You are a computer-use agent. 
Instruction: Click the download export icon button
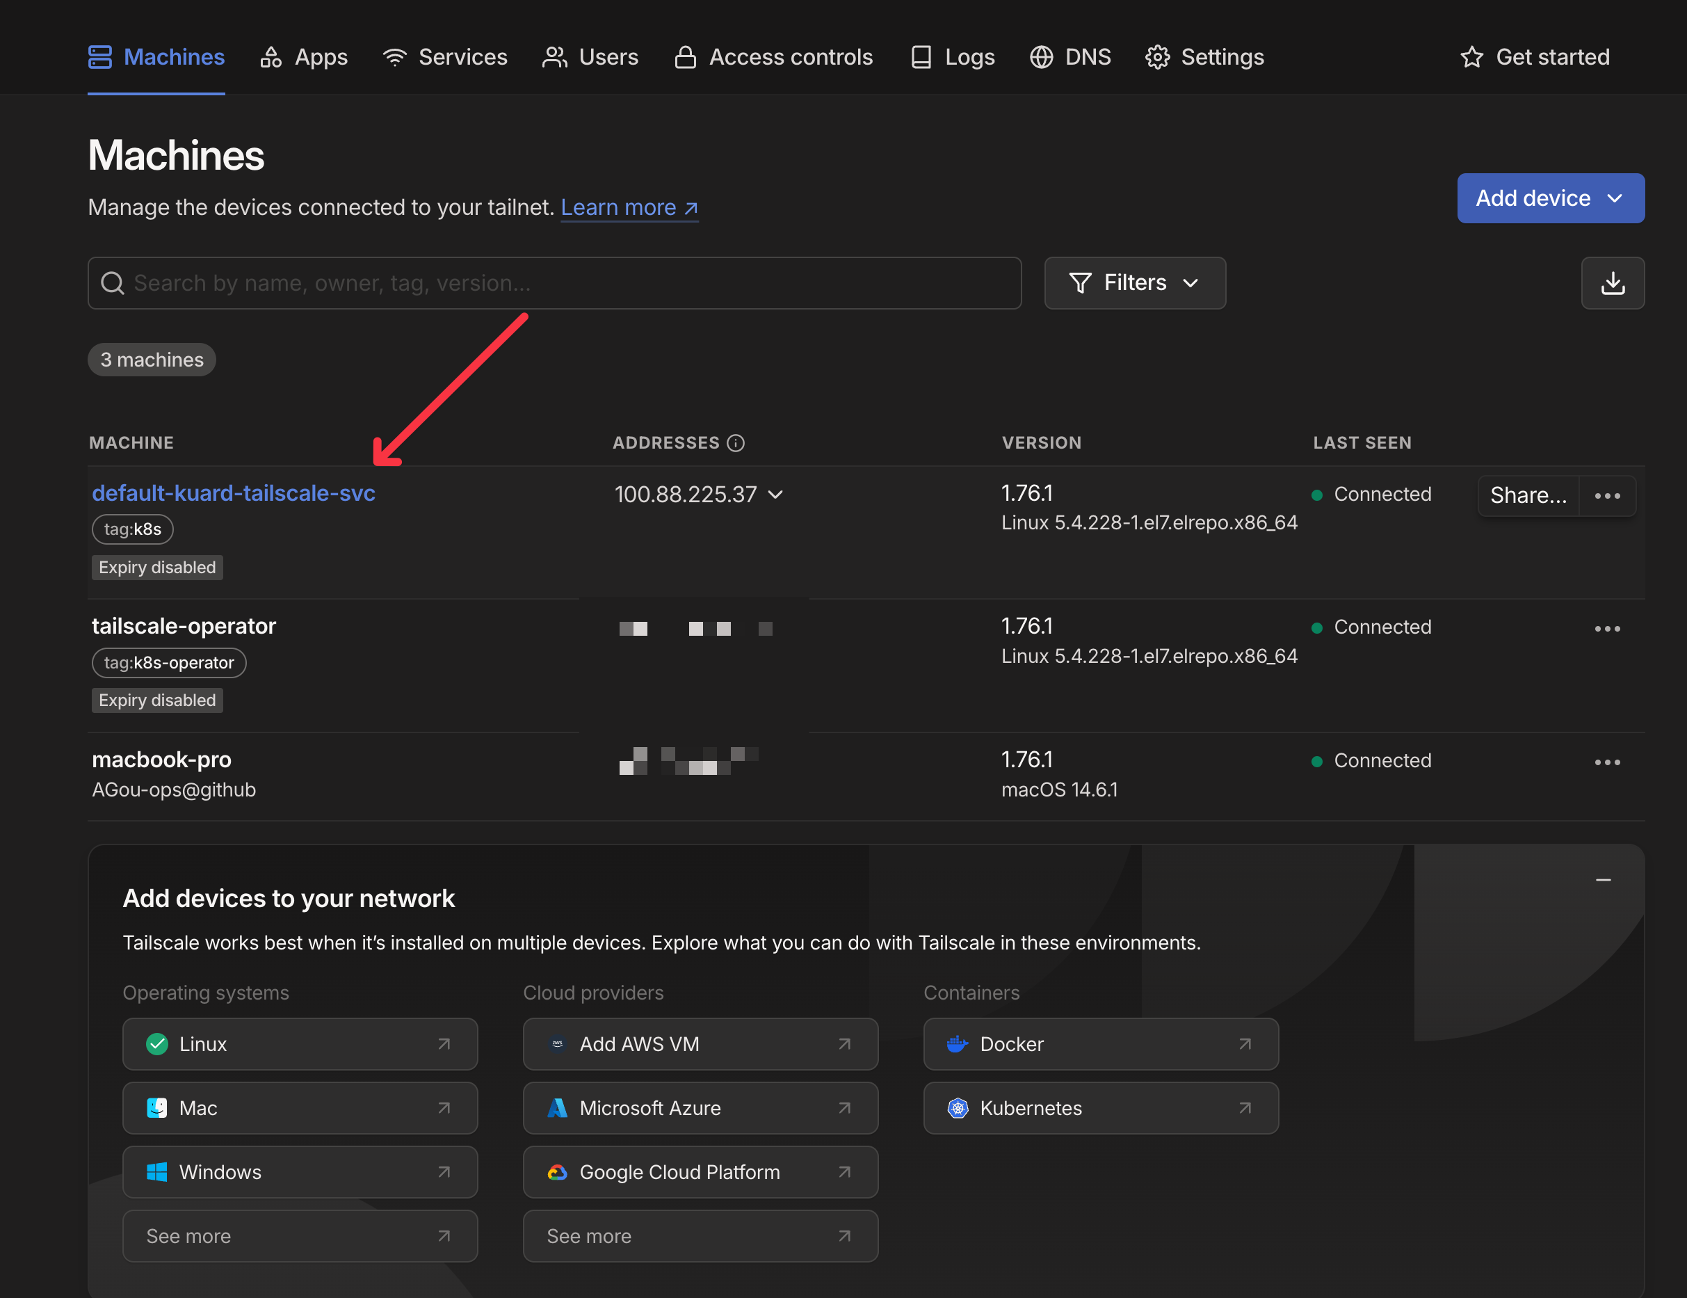click(1613, 283)
